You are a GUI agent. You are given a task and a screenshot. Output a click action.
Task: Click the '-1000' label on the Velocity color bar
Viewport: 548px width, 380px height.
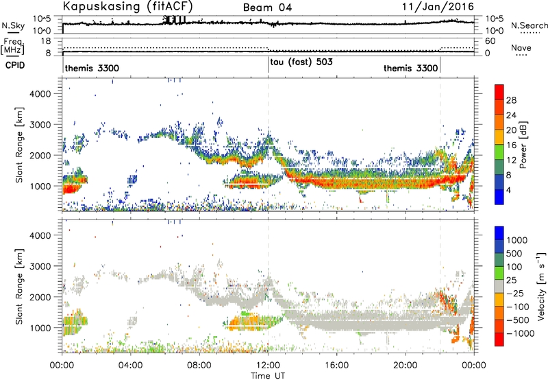pos(520,333)
